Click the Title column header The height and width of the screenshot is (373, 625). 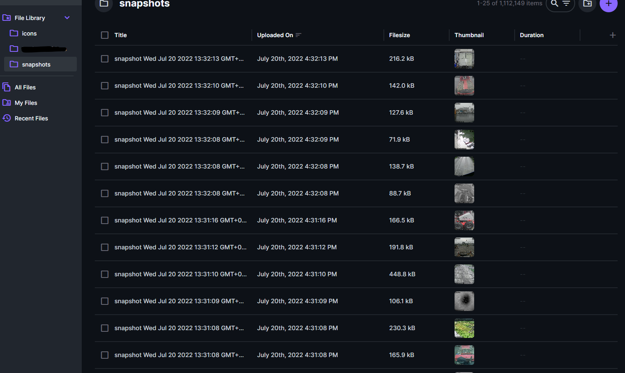point(120,35)
